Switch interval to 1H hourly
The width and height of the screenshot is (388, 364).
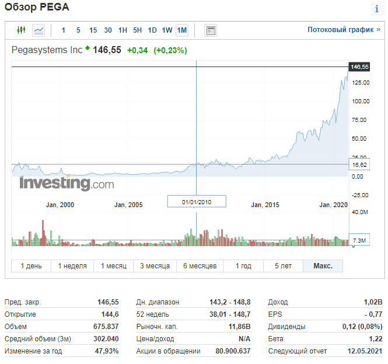123,30
